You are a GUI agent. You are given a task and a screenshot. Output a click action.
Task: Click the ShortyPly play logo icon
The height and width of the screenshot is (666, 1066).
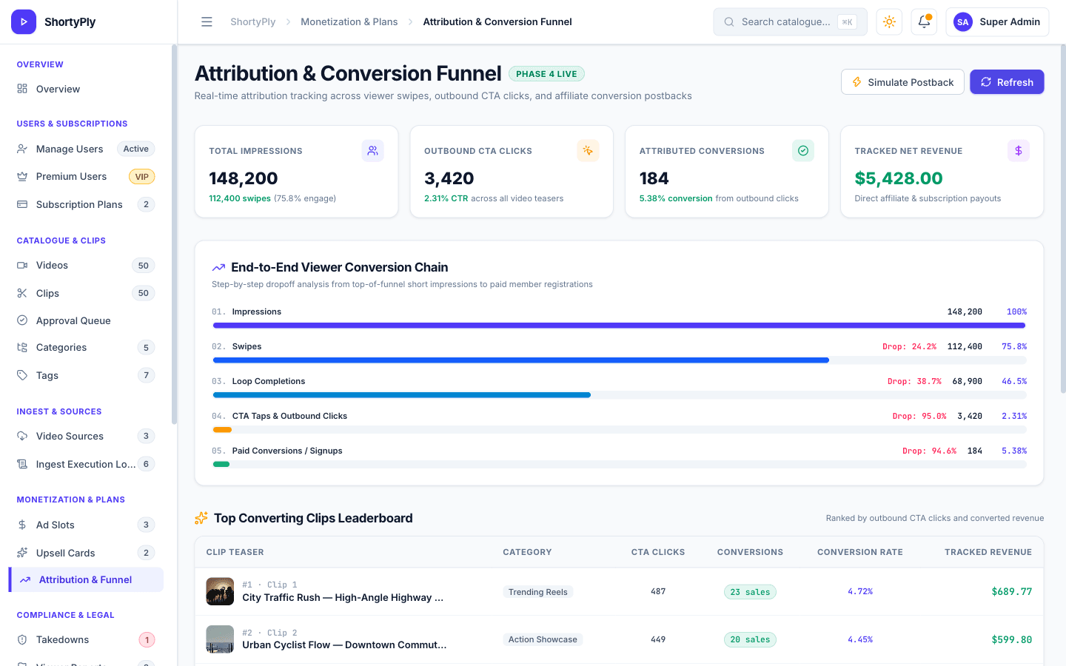point(24,22)
